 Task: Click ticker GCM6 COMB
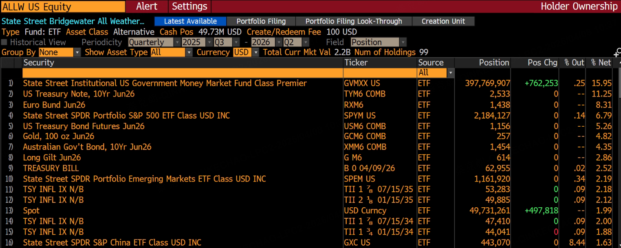point(365,136)
